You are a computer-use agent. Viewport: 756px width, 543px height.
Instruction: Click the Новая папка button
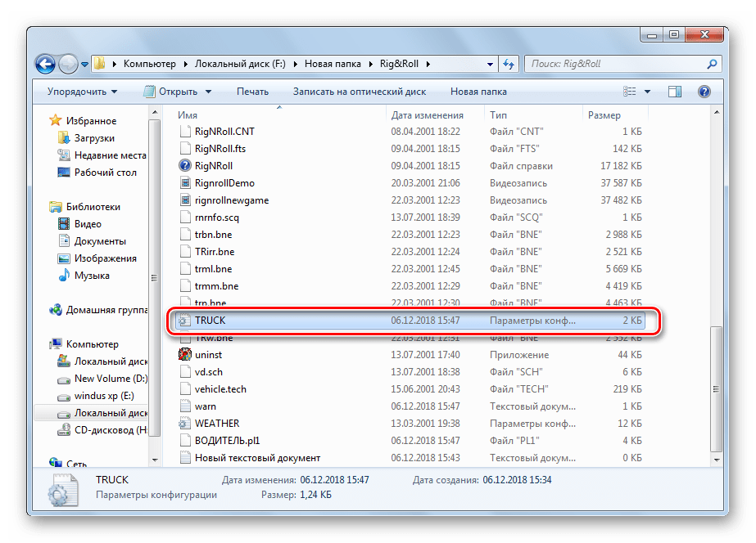point(478,92)
